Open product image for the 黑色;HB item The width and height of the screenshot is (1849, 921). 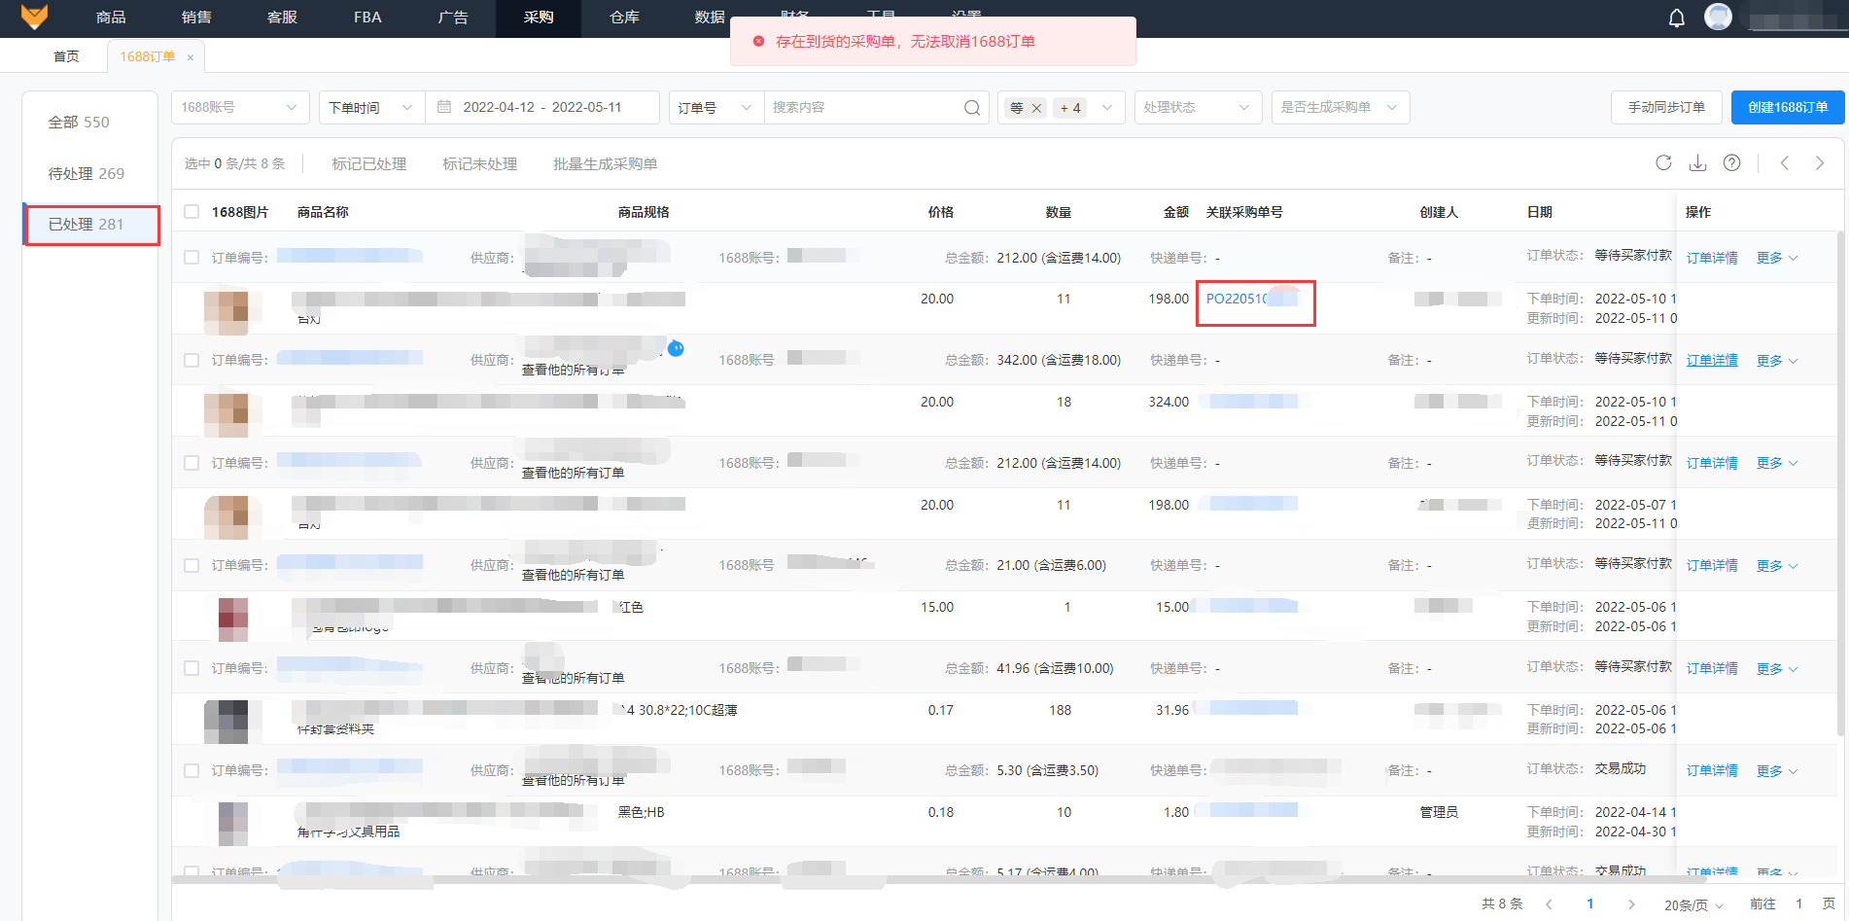pyautogui.click(x=233, y=822)
